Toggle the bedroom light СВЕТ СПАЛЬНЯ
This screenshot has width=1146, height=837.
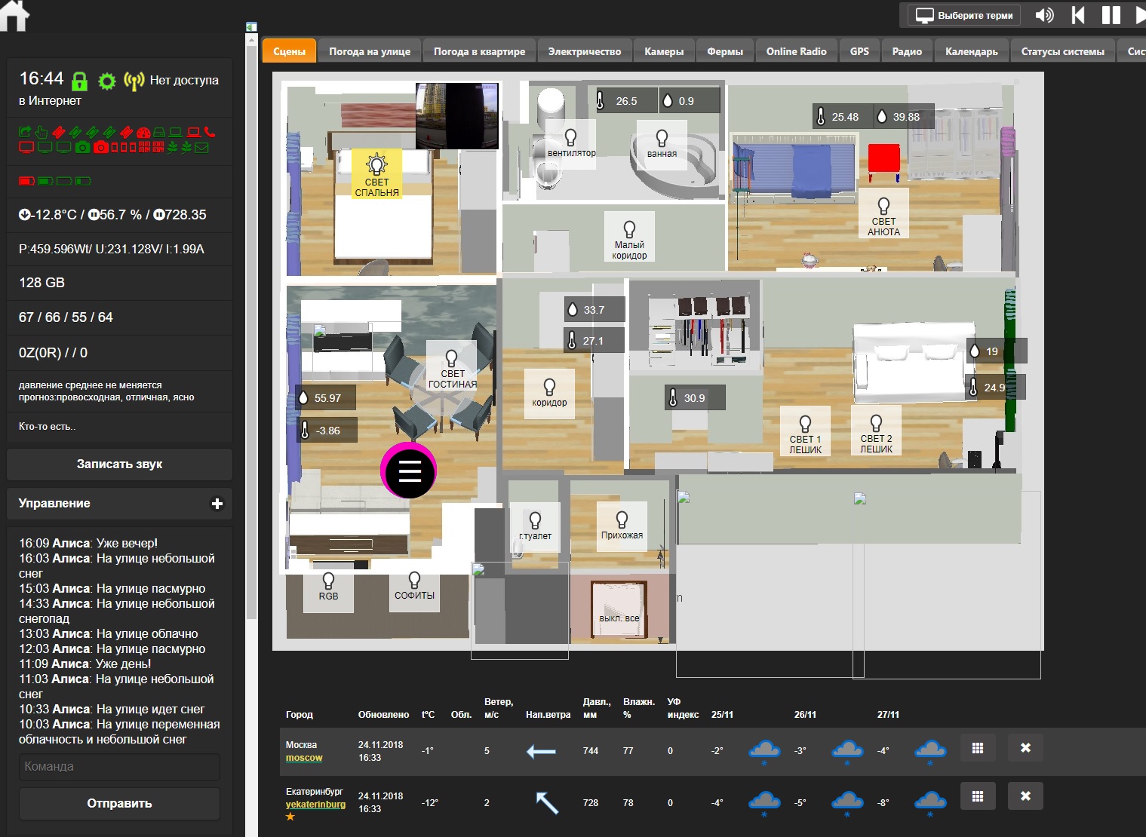376,173
